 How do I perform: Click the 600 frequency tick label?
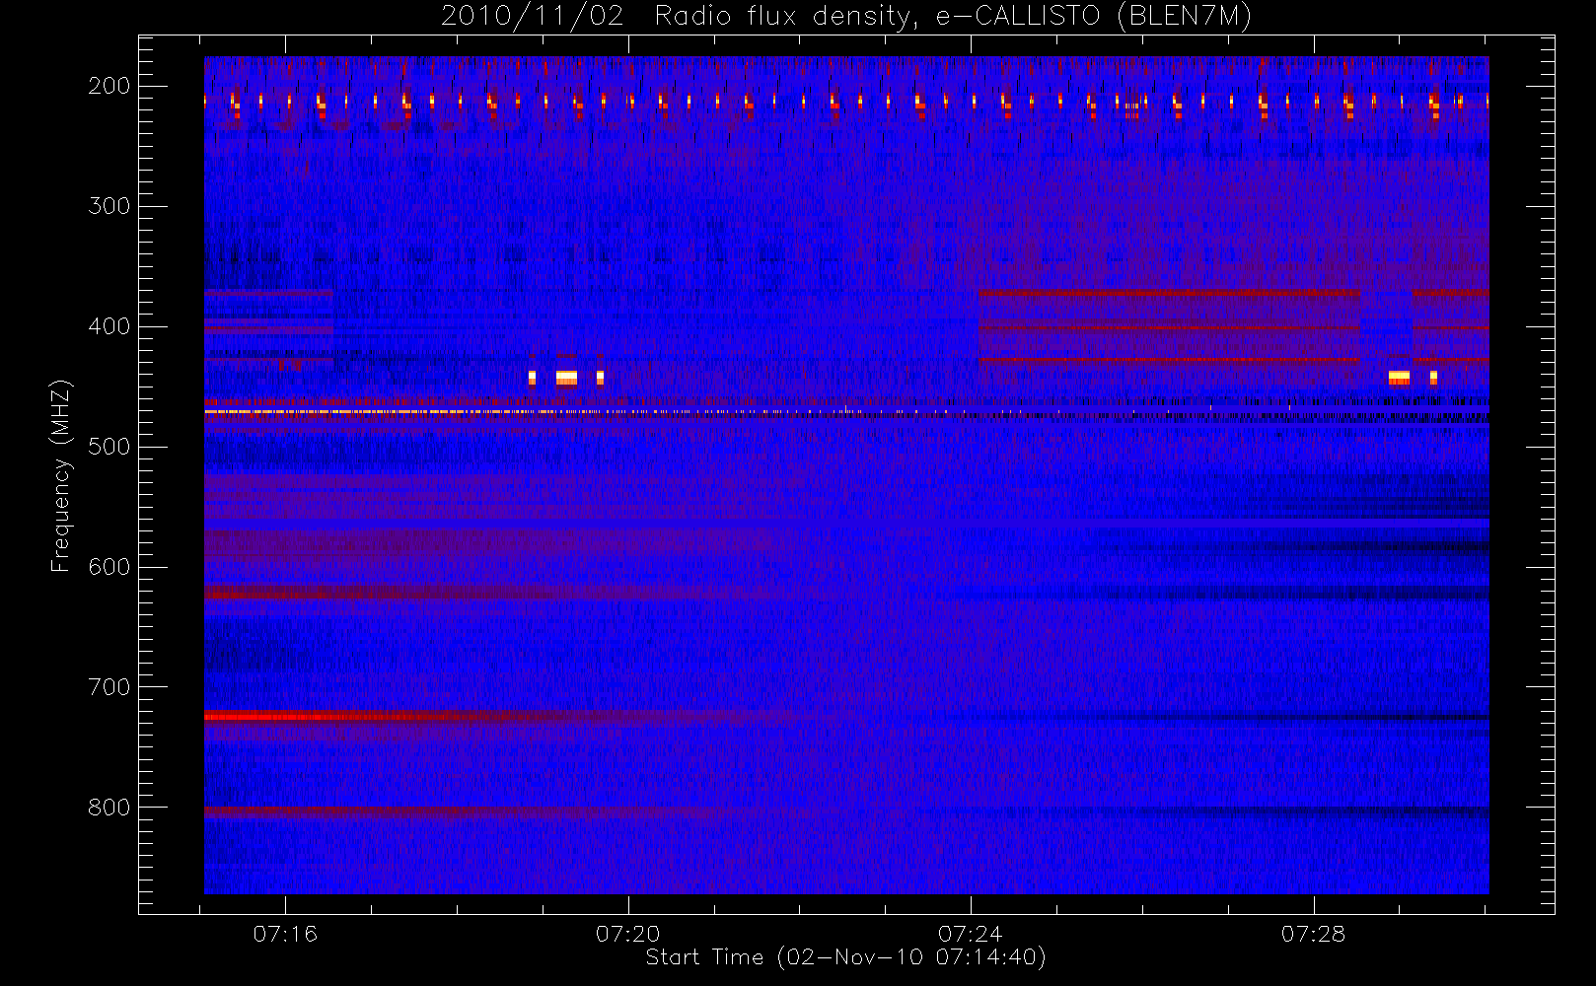point(109,567)
